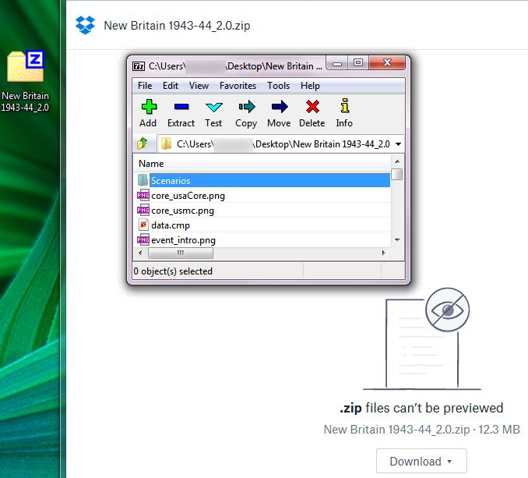Screen dimensions: 528x478
Task: Open the Download dropdown button
Action: (x=421, y=461)
